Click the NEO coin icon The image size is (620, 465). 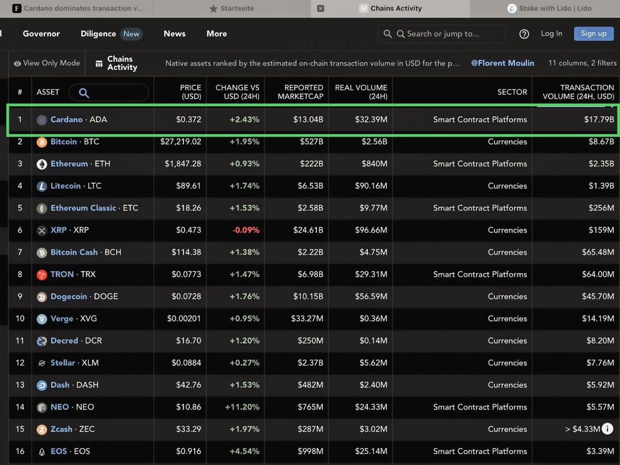tap(42, 408)
